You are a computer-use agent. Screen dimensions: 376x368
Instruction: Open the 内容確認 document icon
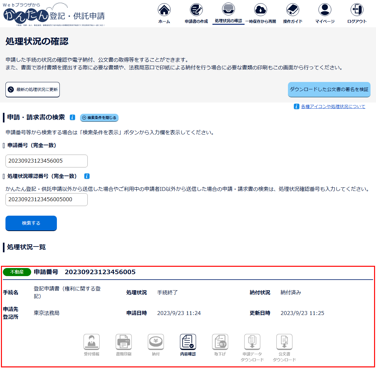coord(188,342)
